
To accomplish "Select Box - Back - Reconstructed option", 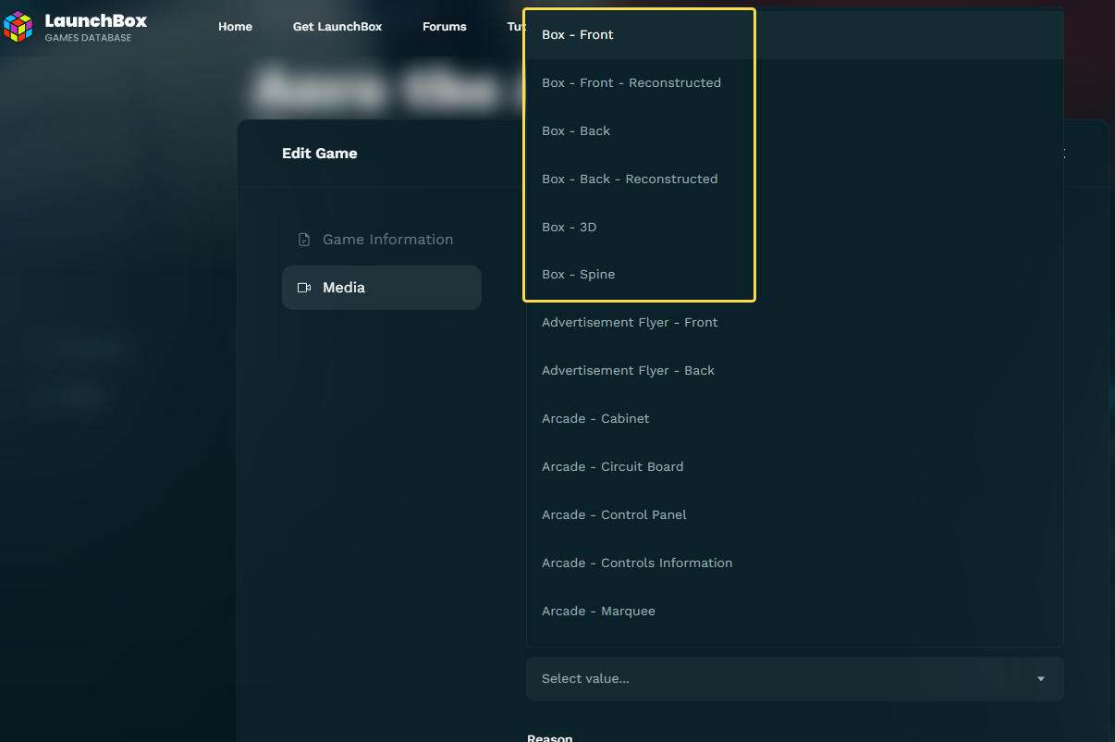I will [630, 179].
